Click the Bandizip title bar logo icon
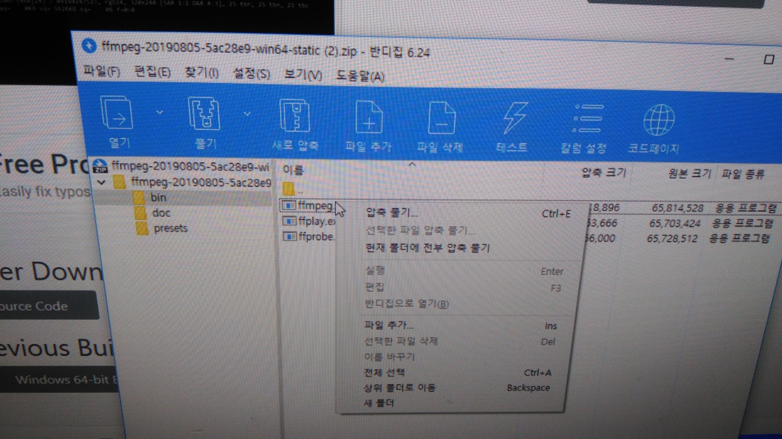This screenshot has width=782, height=439. coord(89,46)
